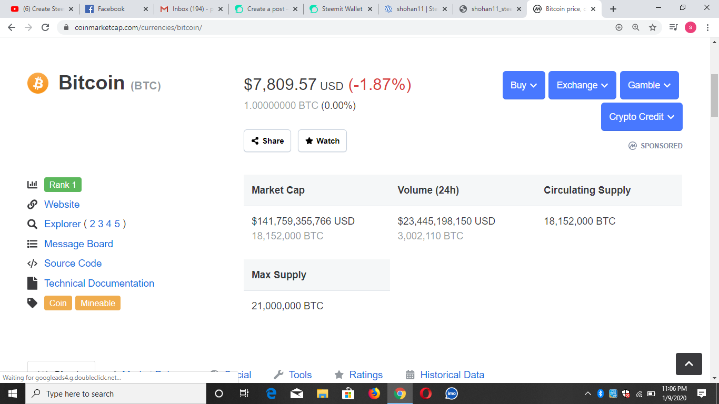Open the Technical Documentation link

pos(99,284)
